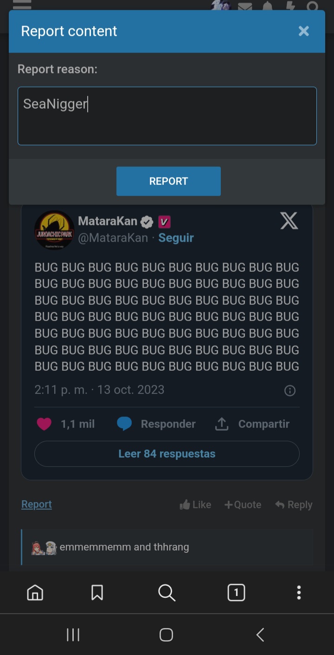
Task: Like the forum post
Action: tap(195, 504)
